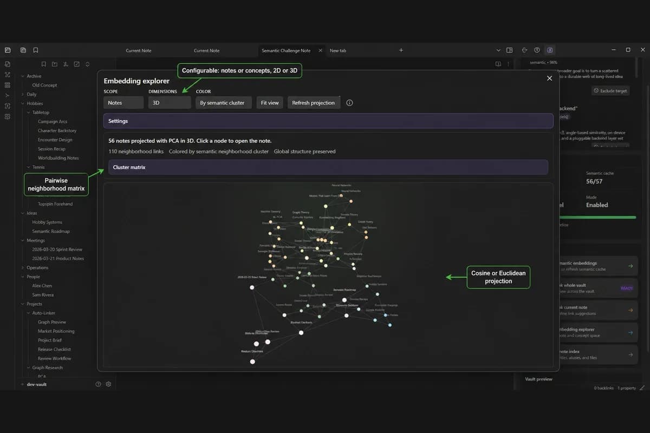The width and height of the screenshot is (650, 433).
Task: Switch to the second Current Note tab
Action: (207, 50)
